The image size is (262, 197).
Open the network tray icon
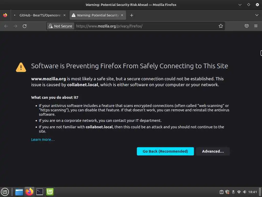click(x=239, y=192)
